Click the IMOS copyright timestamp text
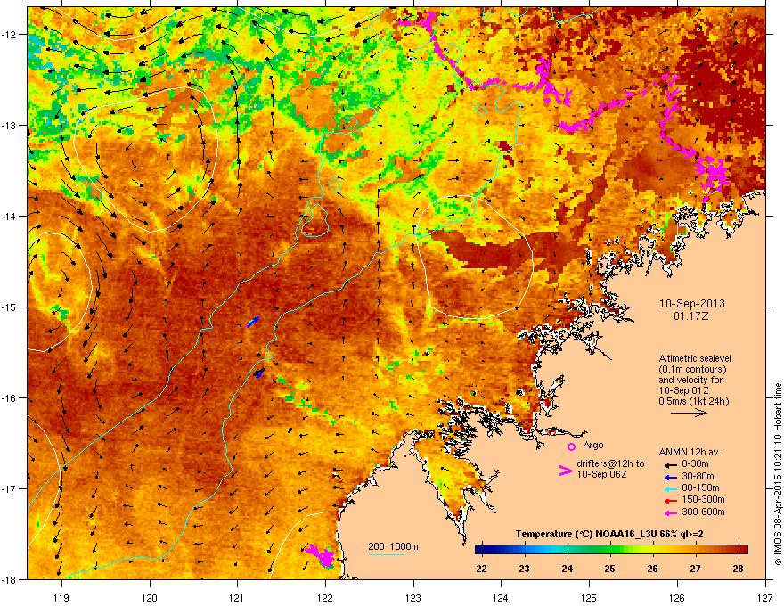The height and width of the screenshot is (606, 784). [x=778, y=474]
